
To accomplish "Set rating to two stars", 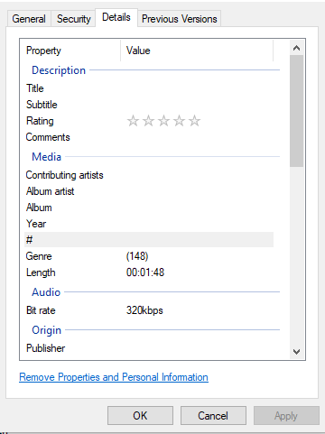I will 148,121.
